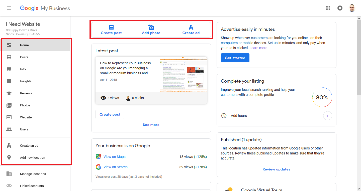Go to Reviews in the sidebar
Viewport: 361px width, 191px height.
[x=26, y=93]
